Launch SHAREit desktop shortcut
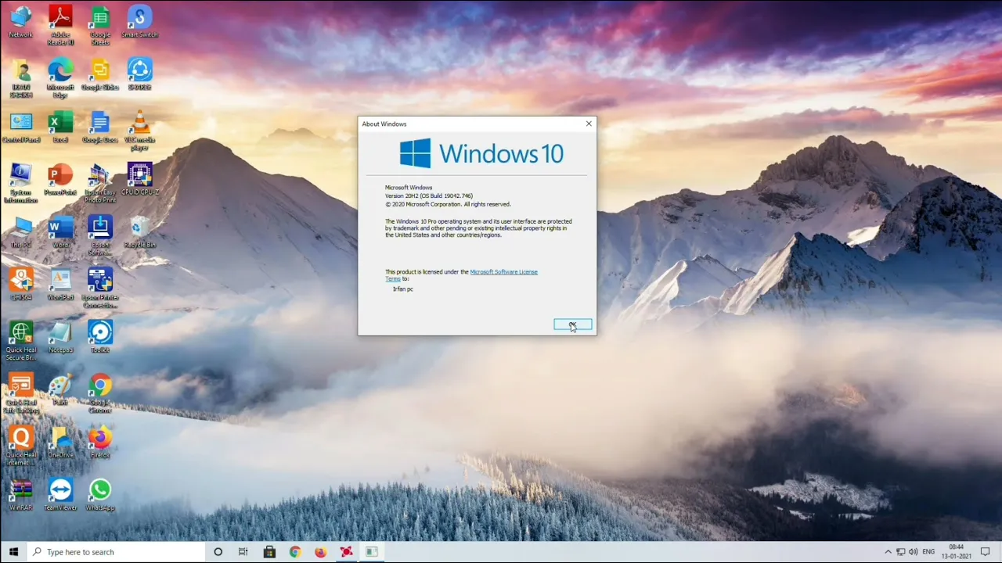The width and height of the screenshot is (1002, 563). pyautogui.click(x=139, y=74)
